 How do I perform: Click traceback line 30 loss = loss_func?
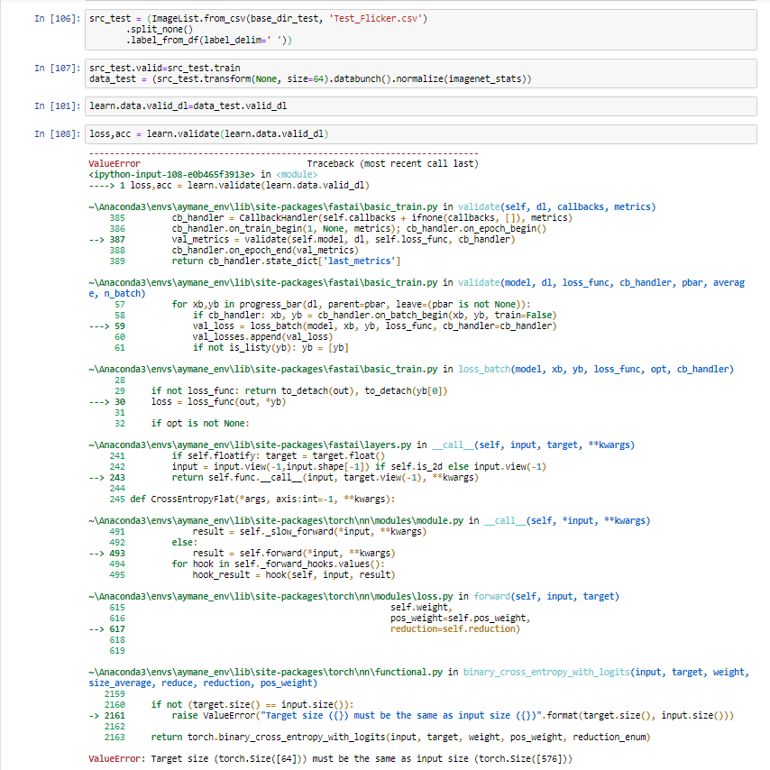[188, 402]
